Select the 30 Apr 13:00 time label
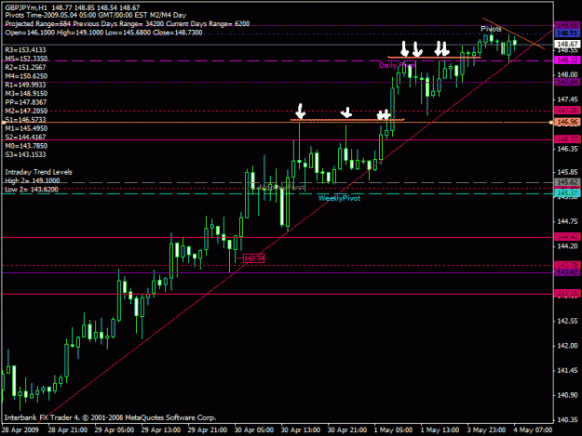Image resolution: width=582 pixels, height=436 pixels. (300, 430)
